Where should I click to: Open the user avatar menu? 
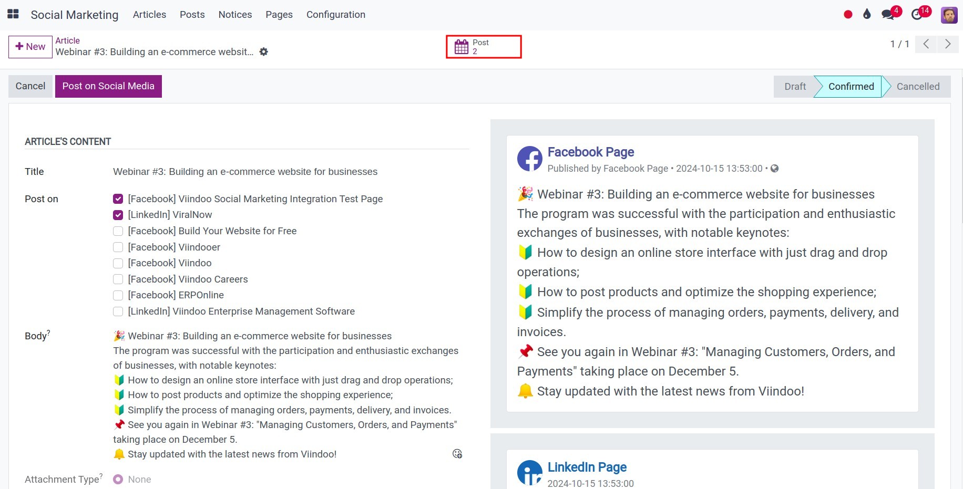tap(949, 15)
